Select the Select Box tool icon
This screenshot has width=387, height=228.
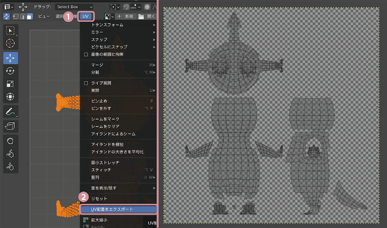(10, 30)
